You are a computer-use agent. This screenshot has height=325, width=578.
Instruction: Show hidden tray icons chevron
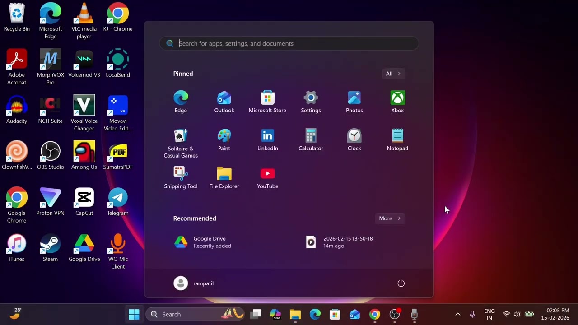pos(457,314)
